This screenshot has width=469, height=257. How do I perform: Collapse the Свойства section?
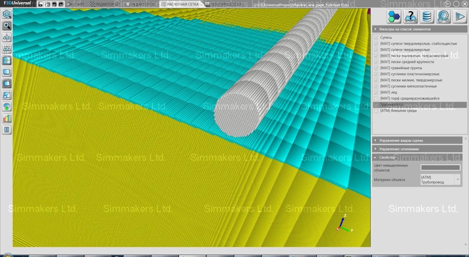point(417,158)
